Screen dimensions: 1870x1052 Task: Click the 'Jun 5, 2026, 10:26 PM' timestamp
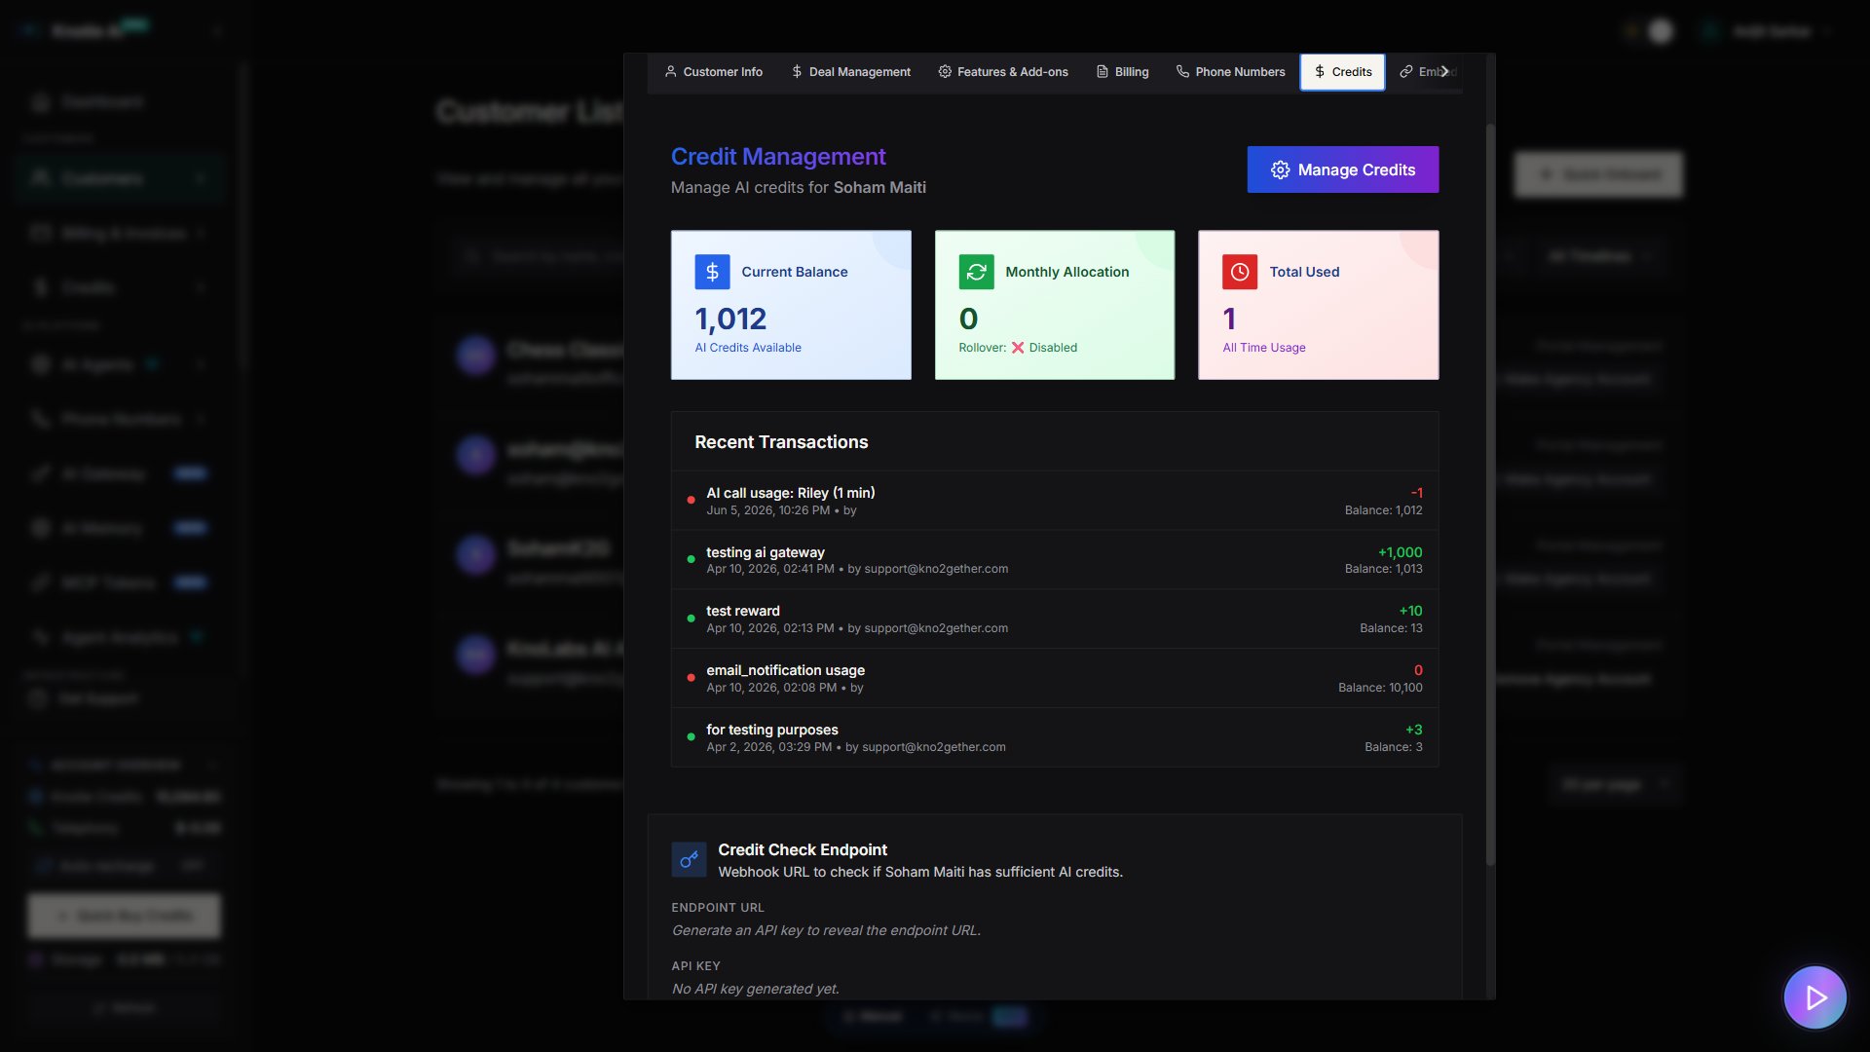tap(767, 510)
